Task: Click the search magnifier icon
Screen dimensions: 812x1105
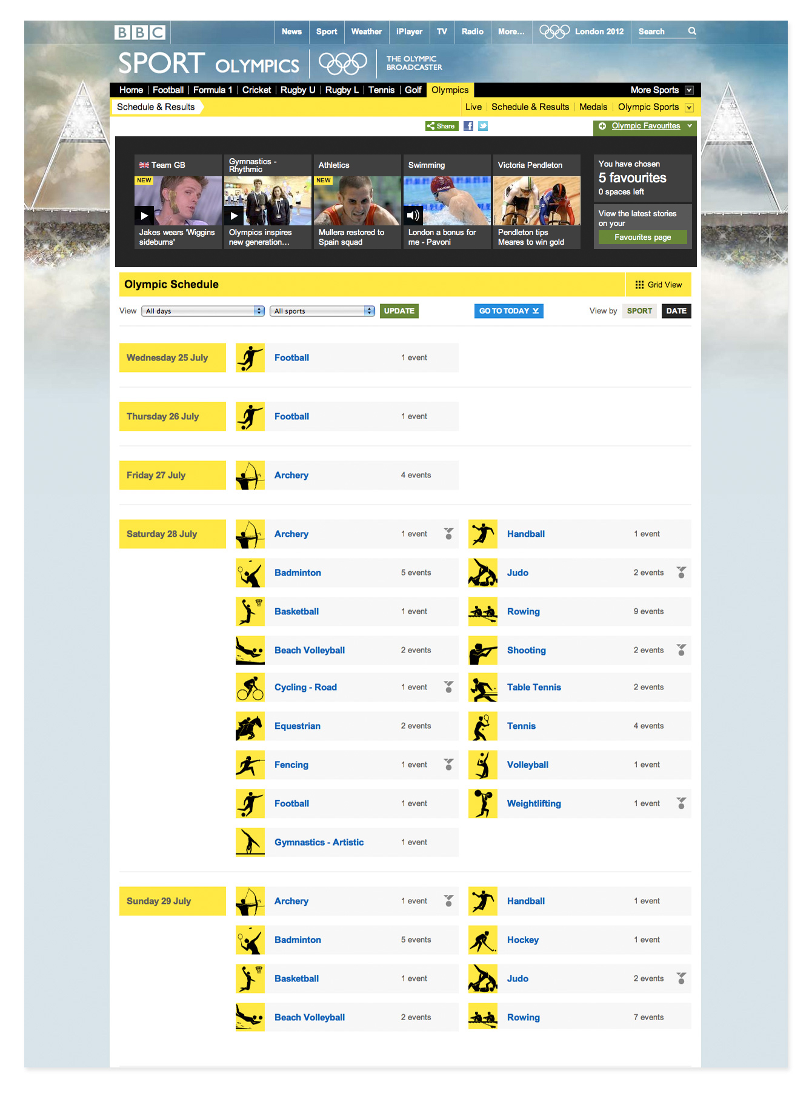Action: 692,31
